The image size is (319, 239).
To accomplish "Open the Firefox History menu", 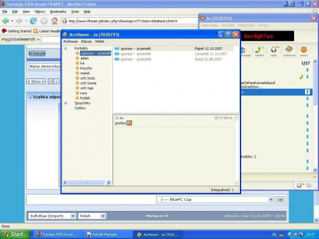I will click(x=40, y=11).
